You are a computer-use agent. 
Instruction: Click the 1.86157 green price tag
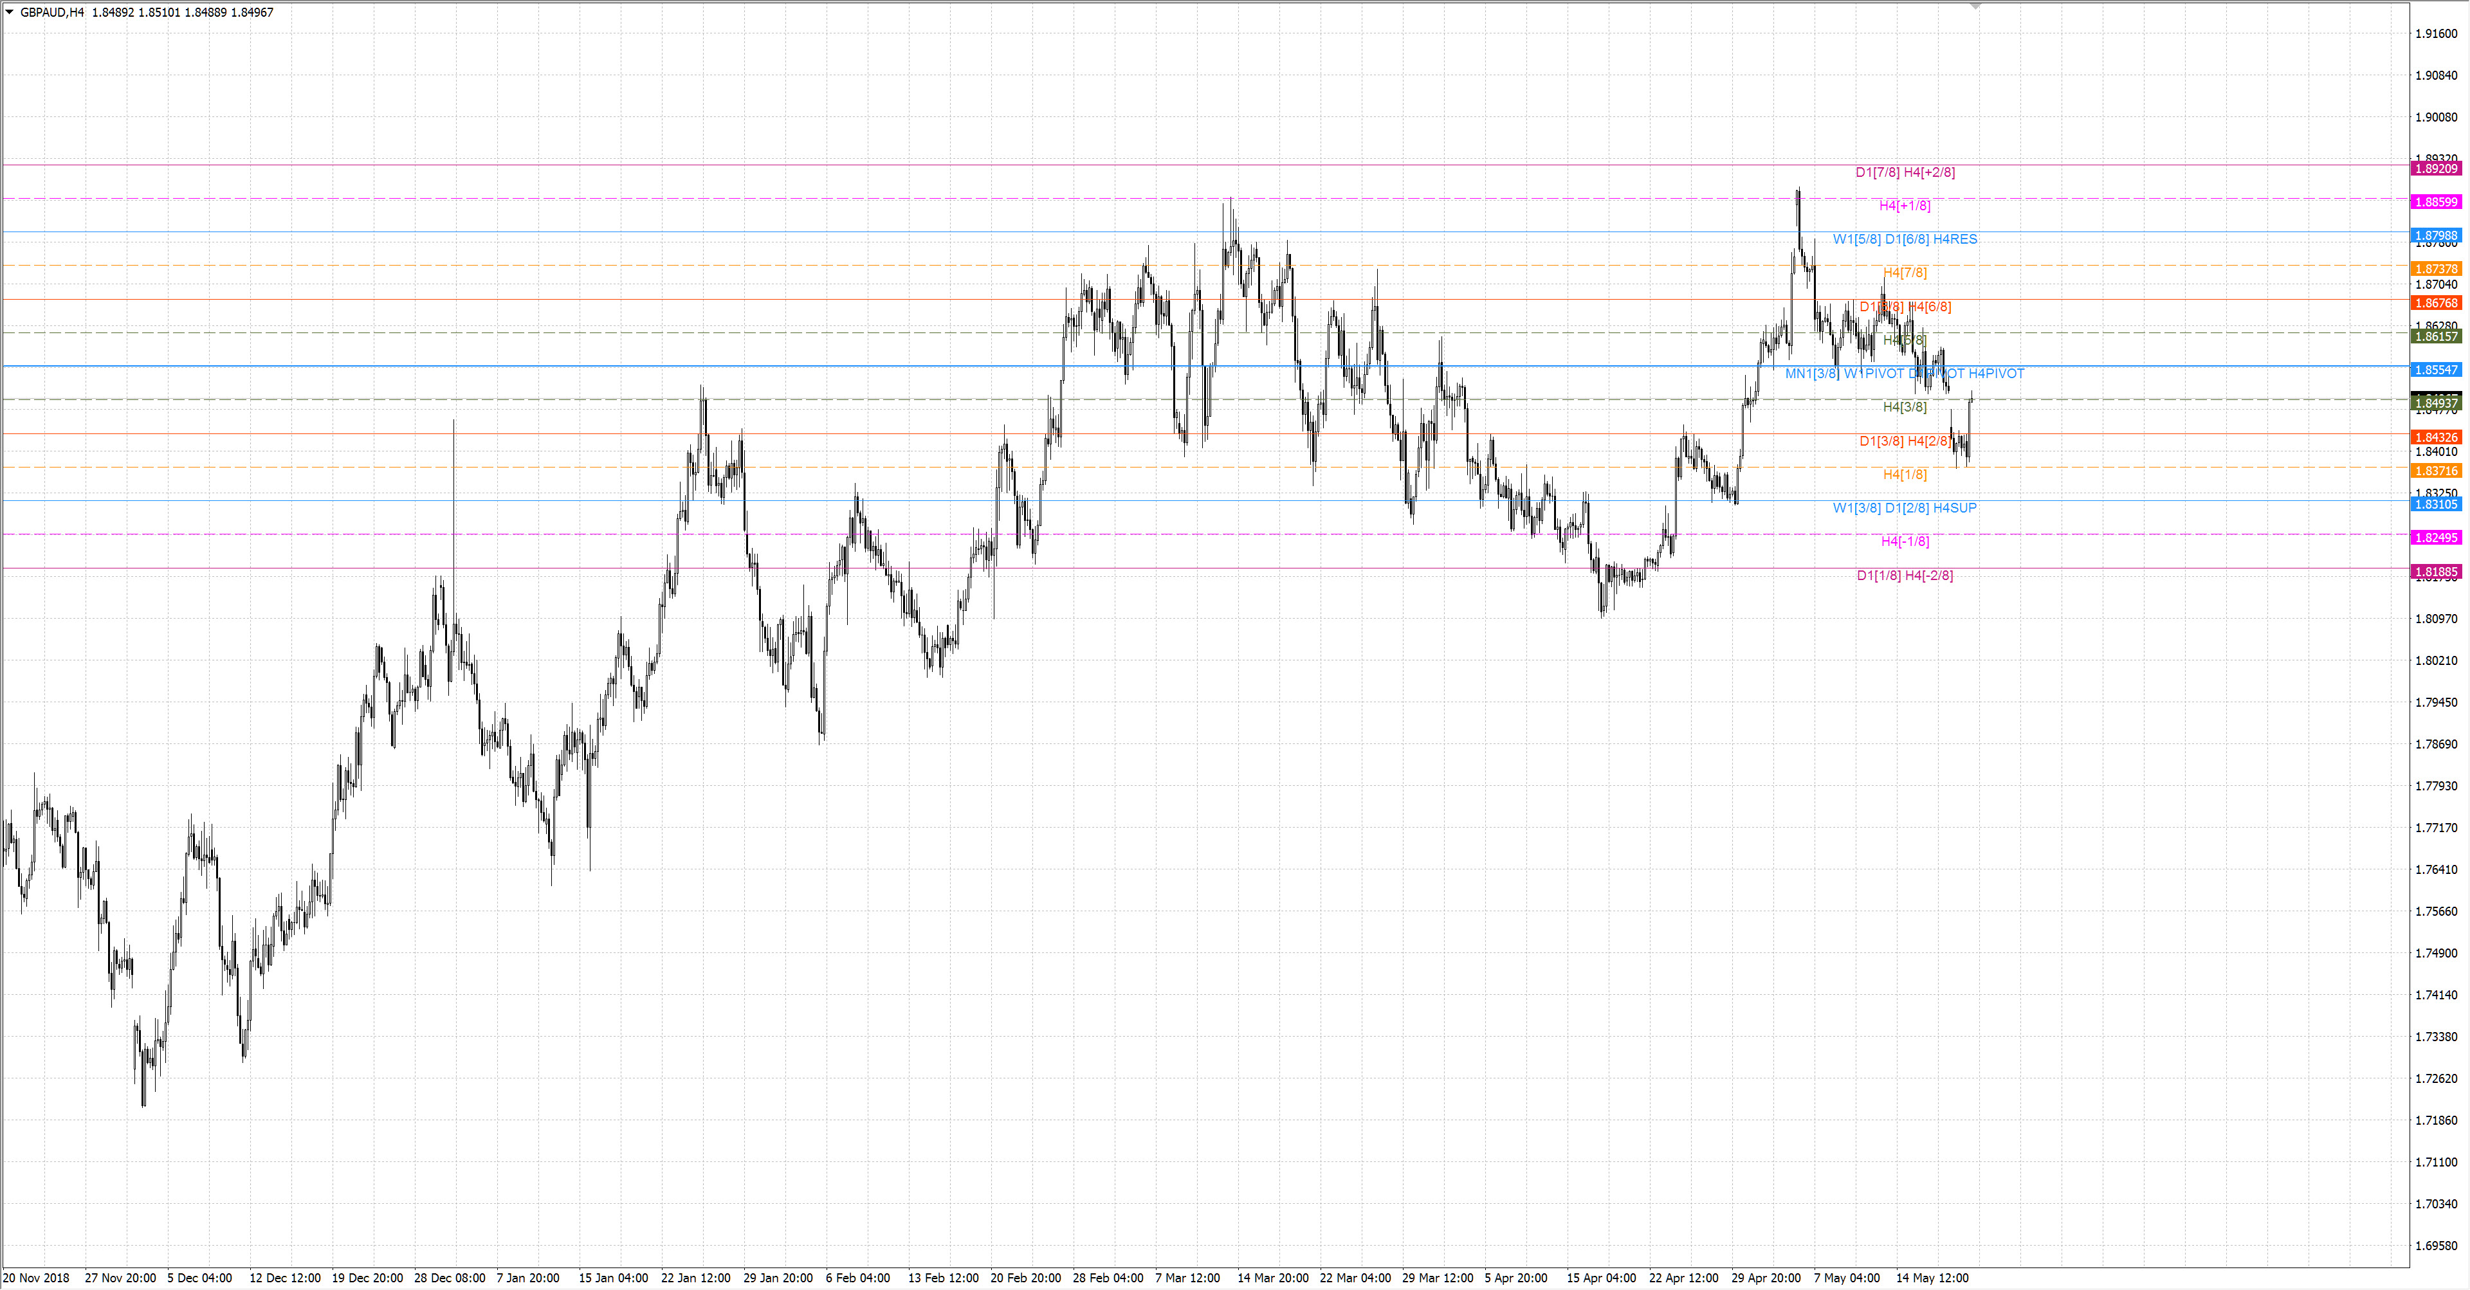coord(2435,336)
